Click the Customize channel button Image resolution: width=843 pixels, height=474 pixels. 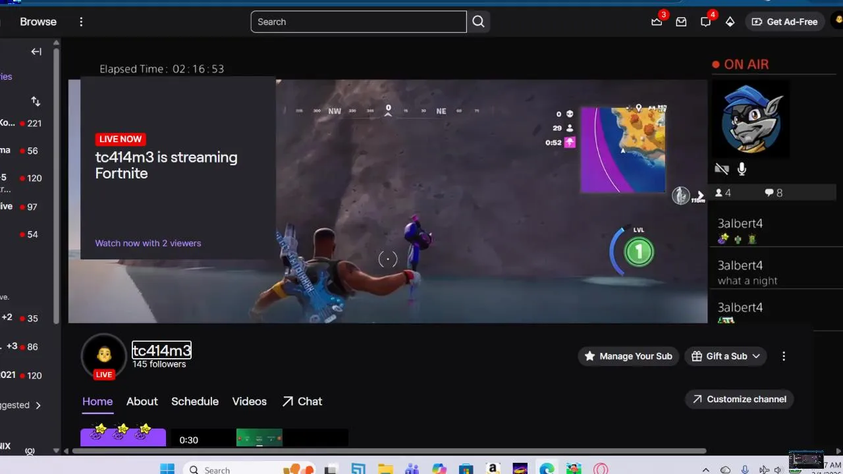(740, 399)
